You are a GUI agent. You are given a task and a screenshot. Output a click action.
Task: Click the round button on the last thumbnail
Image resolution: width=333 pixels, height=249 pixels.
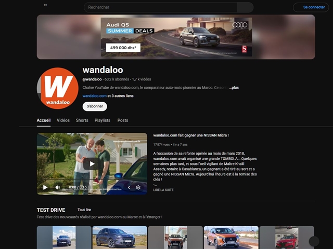314,241
